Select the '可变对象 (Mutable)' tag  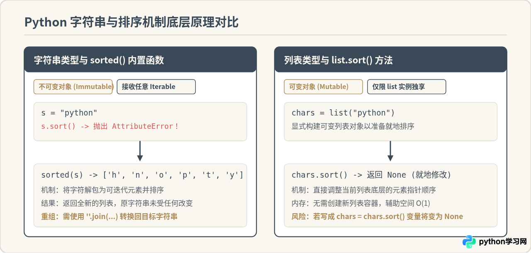click(324, 87)
